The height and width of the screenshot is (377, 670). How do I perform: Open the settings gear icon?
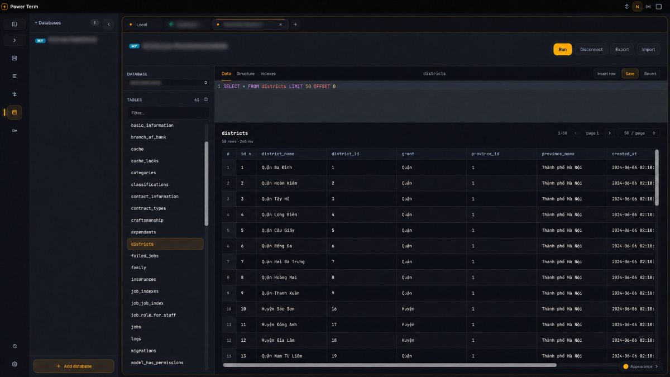[15, 364]
